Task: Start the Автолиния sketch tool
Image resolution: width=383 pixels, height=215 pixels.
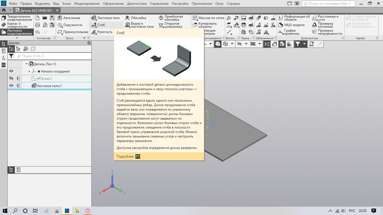Action: pyautogui.click(x=69, y=18)
